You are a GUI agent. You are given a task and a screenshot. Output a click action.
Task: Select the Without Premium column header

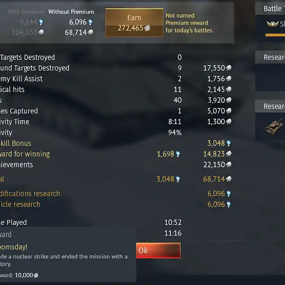71,12
